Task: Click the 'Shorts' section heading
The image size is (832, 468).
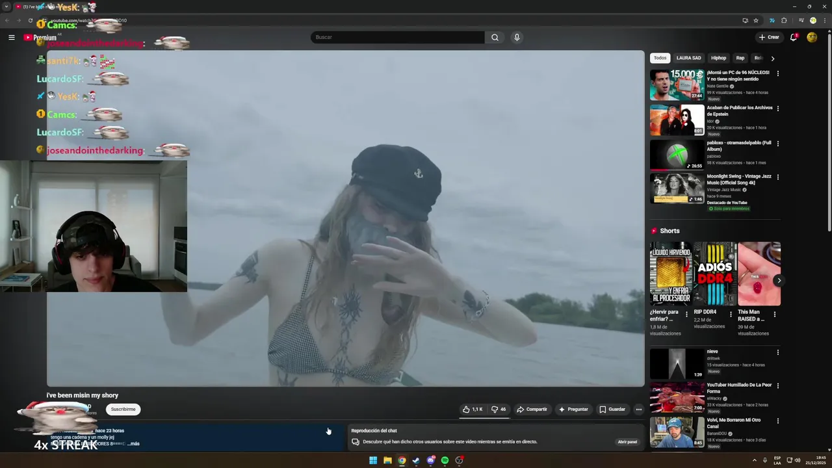Action: 669,231
